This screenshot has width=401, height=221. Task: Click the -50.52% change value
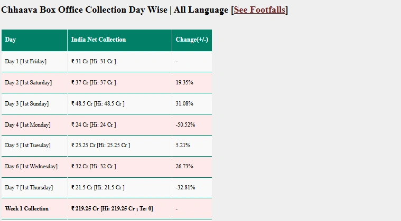185,125
